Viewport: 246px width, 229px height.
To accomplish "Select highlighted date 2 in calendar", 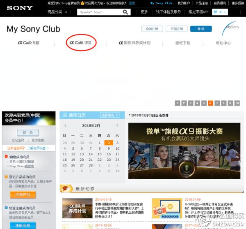I will [109, 143].
